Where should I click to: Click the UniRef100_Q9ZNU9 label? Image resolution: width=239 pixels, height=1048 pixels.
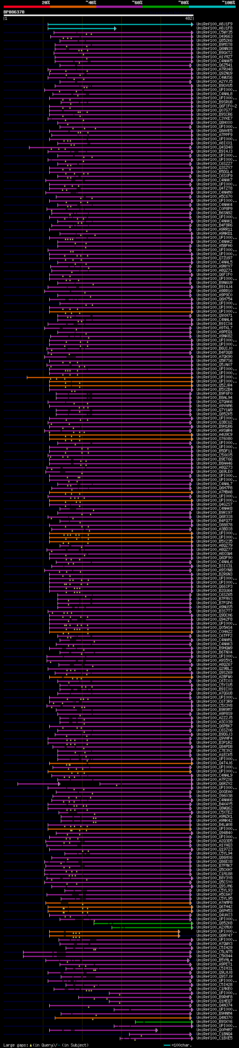[x=214, y=73]
